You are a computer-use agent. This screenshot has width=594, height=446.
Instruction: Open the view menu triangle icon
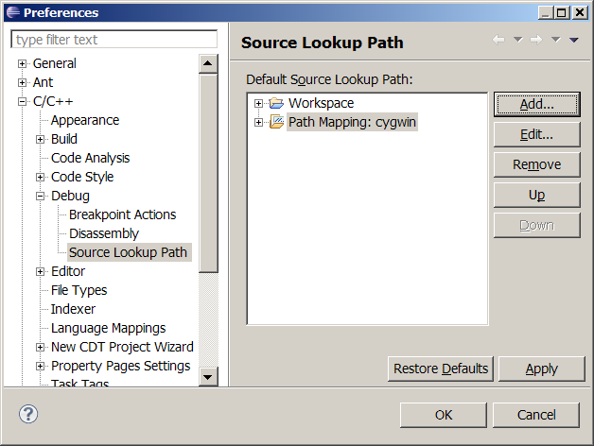pos(574,40)
